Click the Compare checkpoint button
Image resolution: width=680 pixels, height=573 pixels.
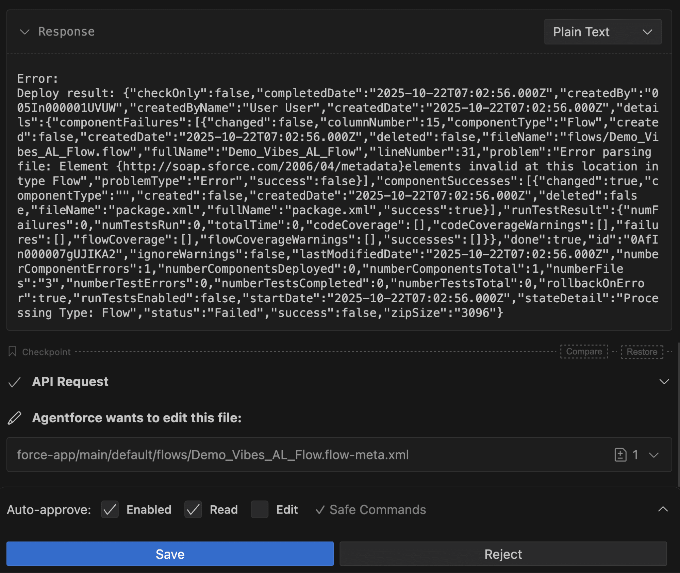tap(584, 352)
